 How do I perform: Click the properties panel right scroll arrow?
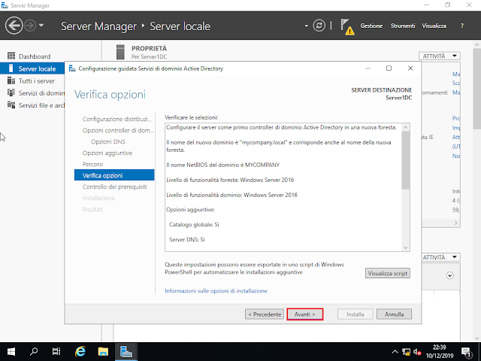coord(456,223)
